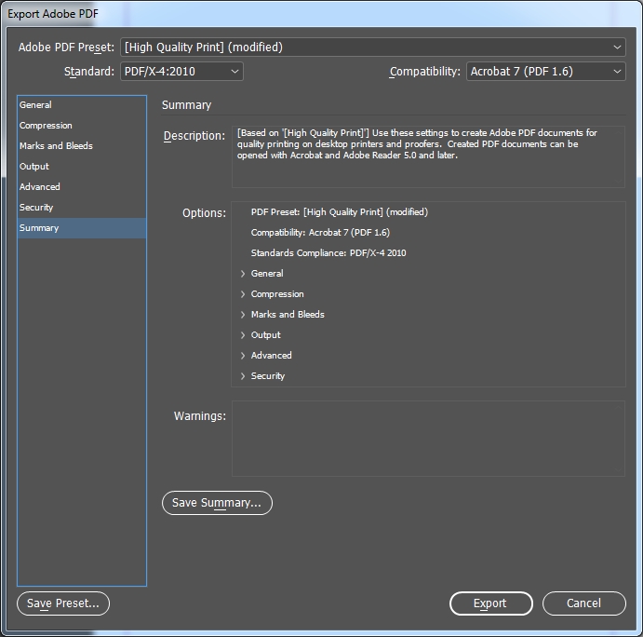Viewport: 643px width, 637px height.
Task: Click the Security label in Options tree
Action: click(268, 376)
